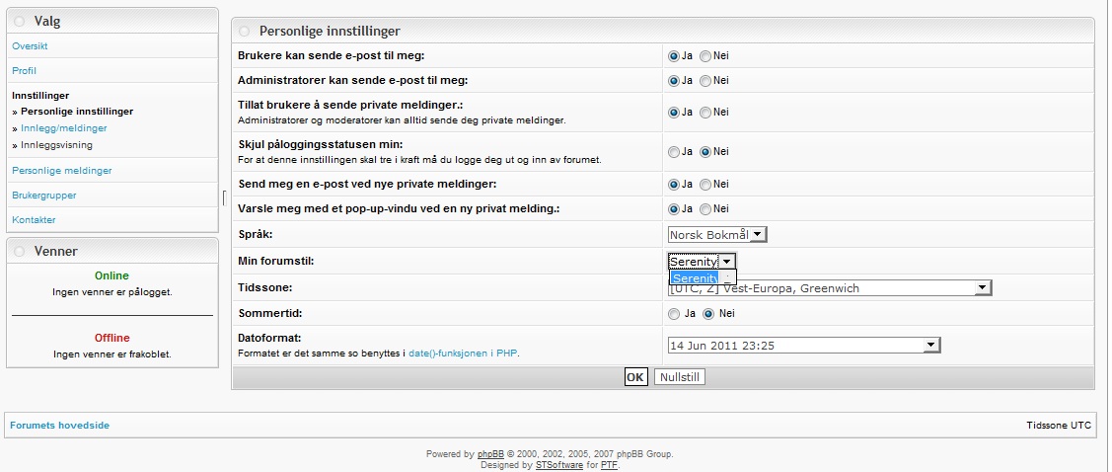Screen dimensions: 1112x472
Task: Open Kontakter page
Action: point(34,220)
